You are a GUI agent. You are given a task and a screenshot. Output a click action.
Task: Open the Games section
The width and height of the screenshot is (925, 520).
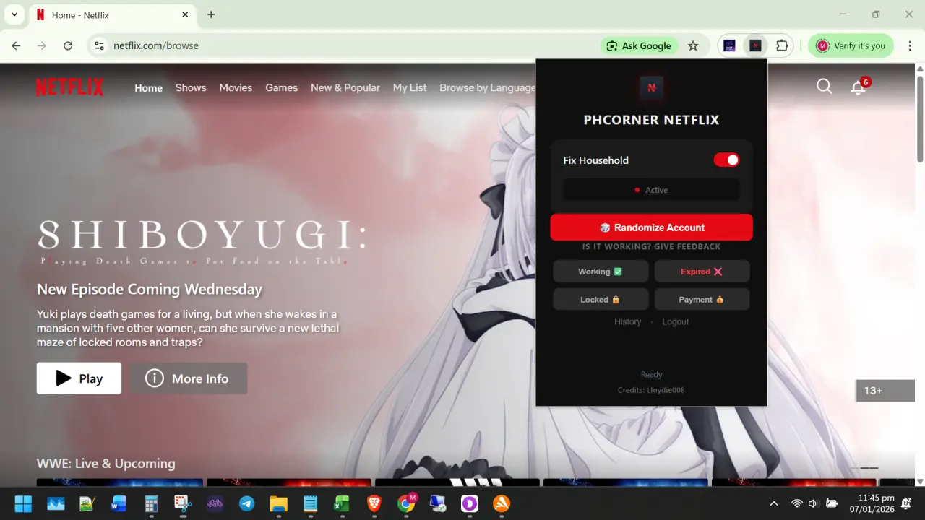point(281,88)
